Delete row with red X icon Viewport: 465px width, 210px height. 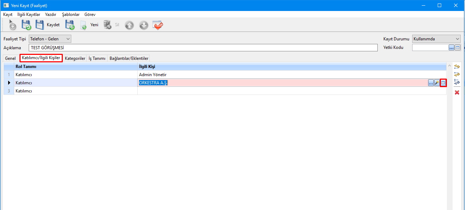(x=457, y=92)
